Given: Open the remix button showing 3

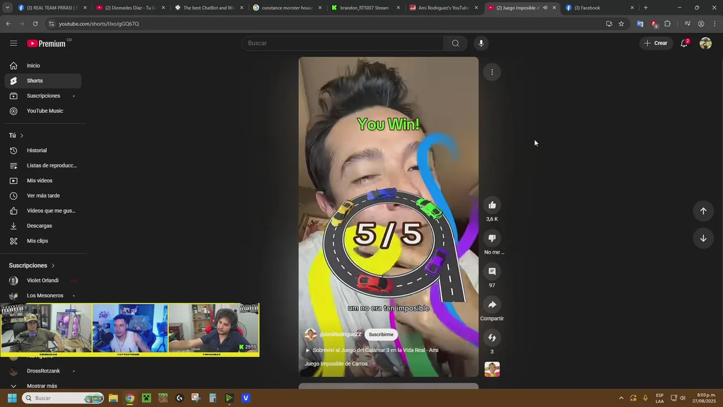Looking at the screenshot, I should click(x=492, y=337).
